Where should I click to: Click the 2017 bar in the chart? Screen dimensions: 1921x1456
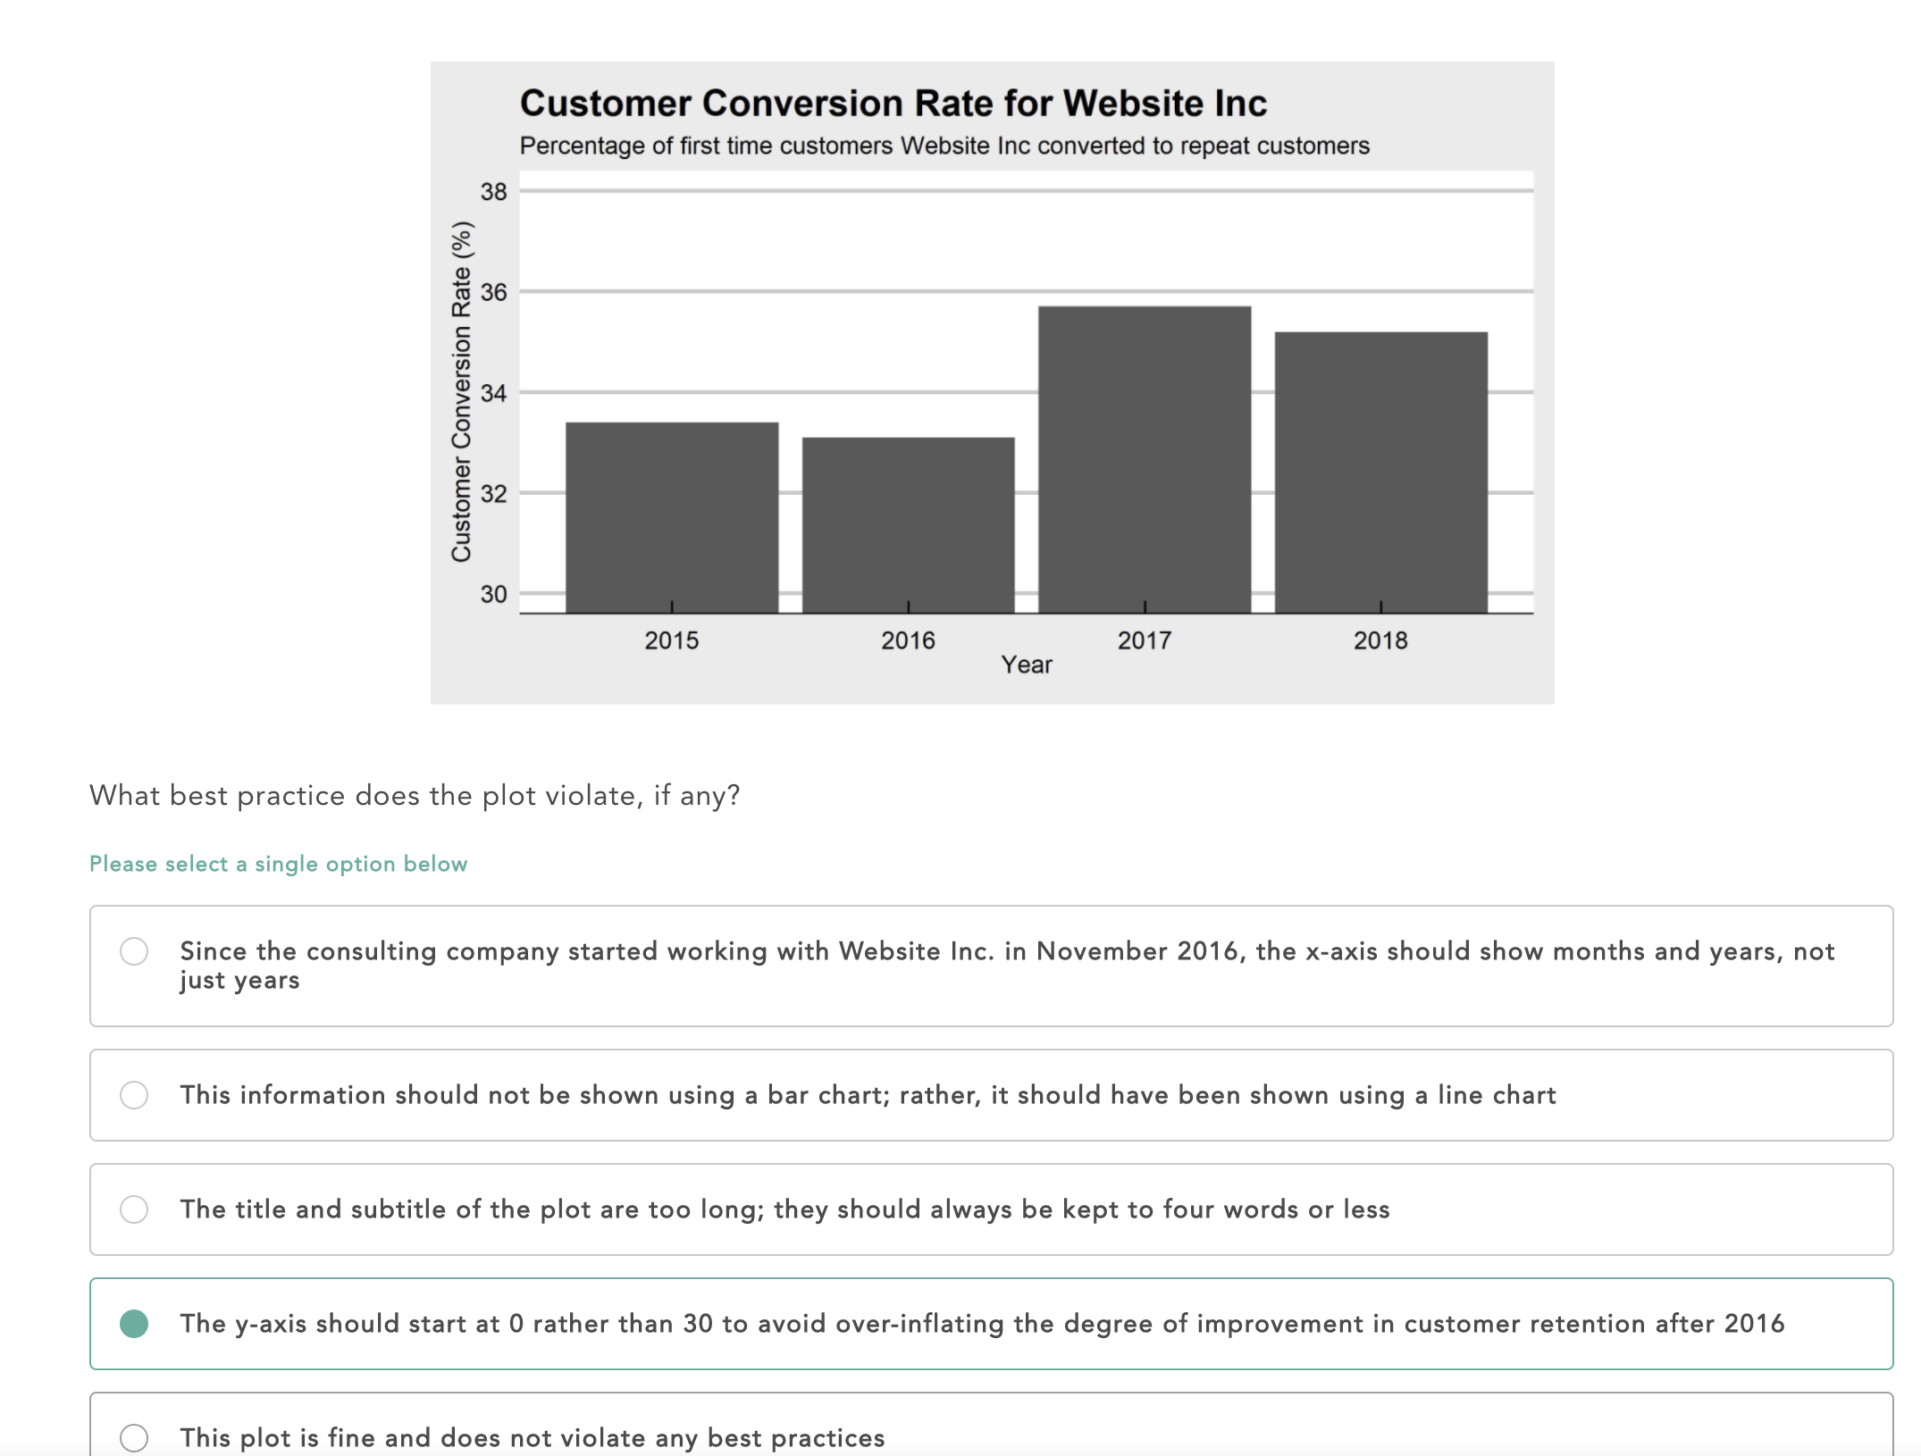click(x=1145, y=459)
